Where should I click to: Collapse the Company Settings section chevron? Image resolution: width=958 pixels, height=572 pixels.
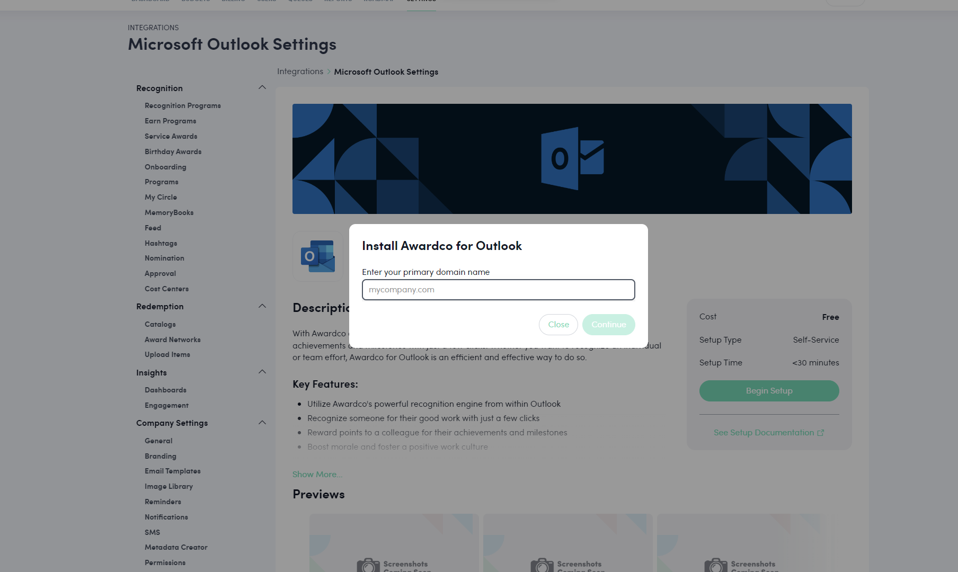pos(262,423)
